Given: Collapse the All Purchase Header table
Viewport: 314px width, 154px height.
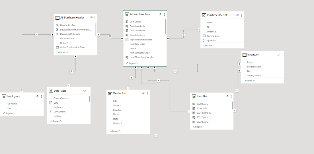Looking at the screenshot, I should (62, 52).
